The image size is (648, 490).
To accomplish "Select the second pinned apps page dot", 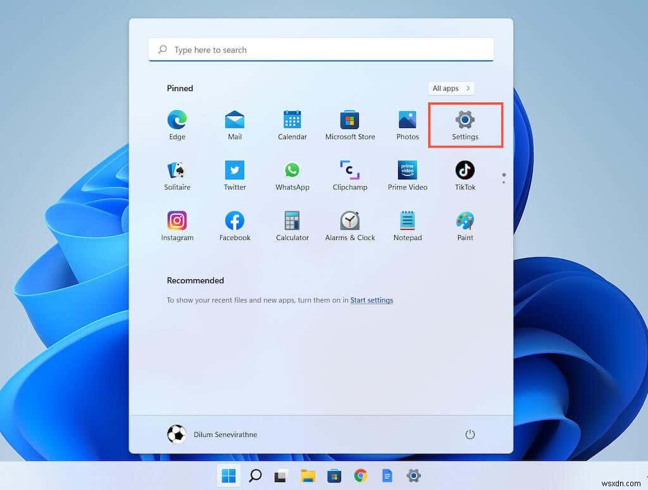I will pos(504,184).
